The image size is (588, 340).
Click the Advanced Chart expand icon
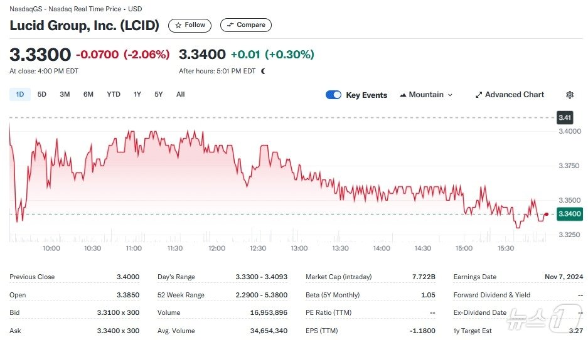point(479,95)
